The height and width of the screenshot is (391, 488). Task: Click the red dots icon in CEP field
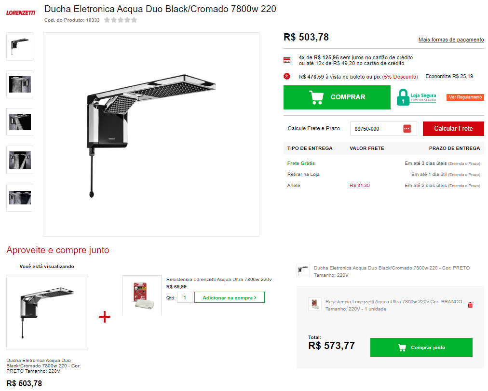(407, 128)
